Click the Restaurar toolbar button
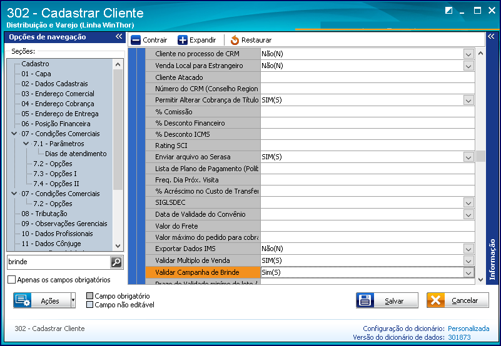Image resolution: width=501 pixels, height=346 pixels. 251,40
